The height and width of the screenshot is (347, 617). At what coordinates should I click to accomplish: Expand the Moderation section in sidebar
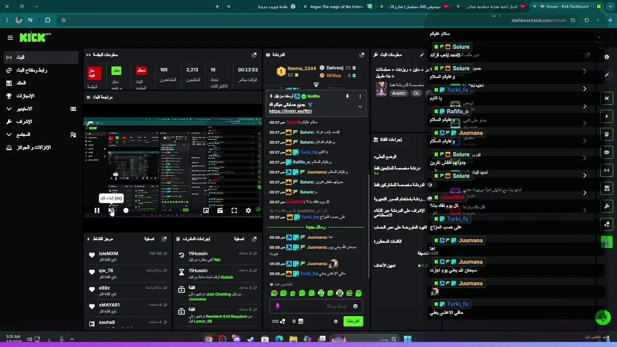(x=40, y=121)
